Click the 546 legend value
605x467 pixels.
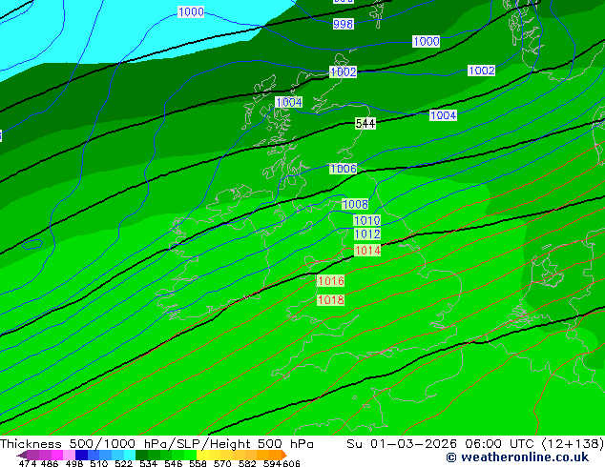pos(173,463)
